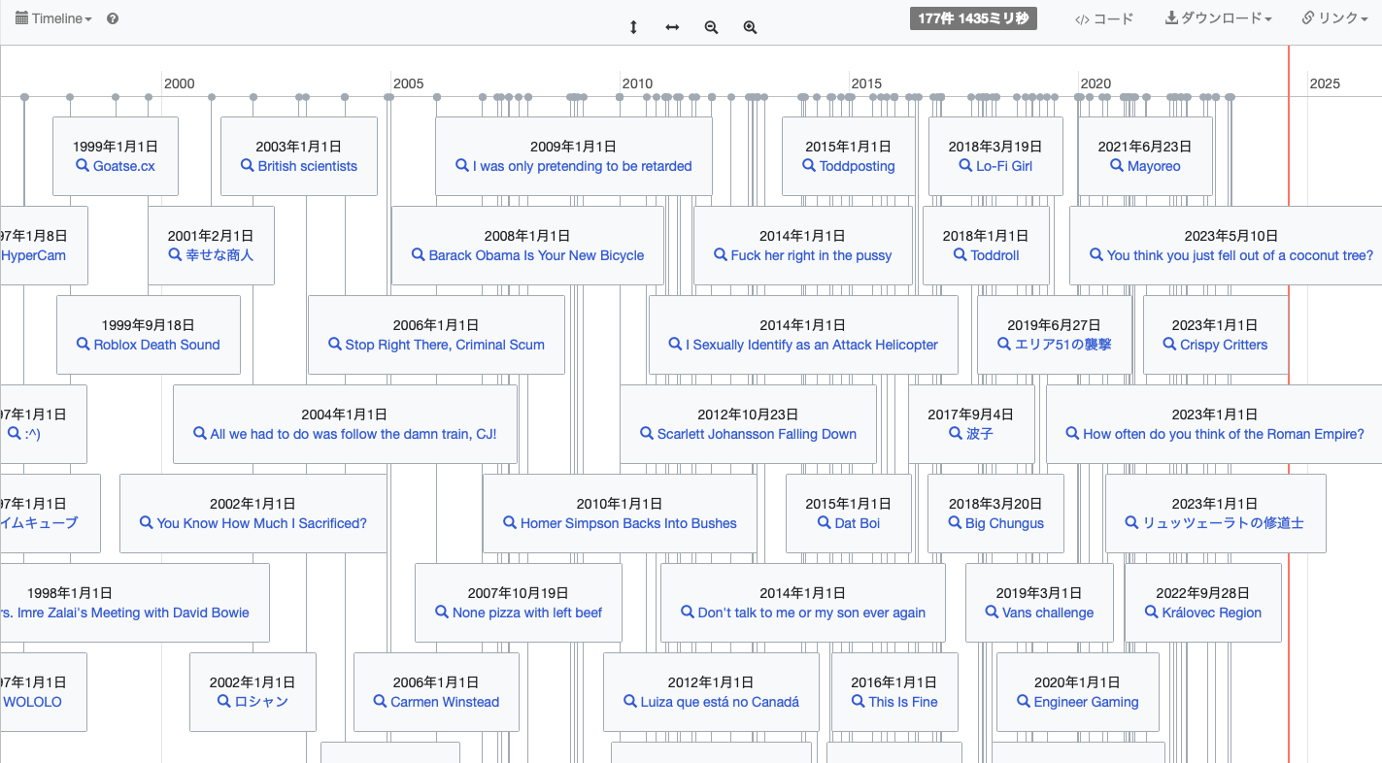Open the Mayoreo link

tap(1154, 166)
